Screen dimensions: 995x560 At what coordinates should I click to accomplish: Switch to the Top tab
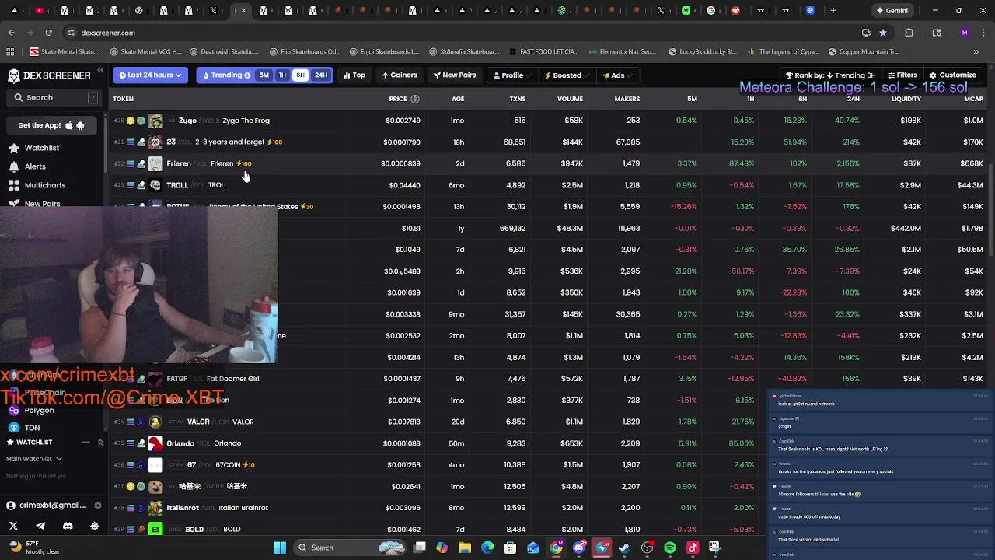pyautogui.click(x=354, y=75)
